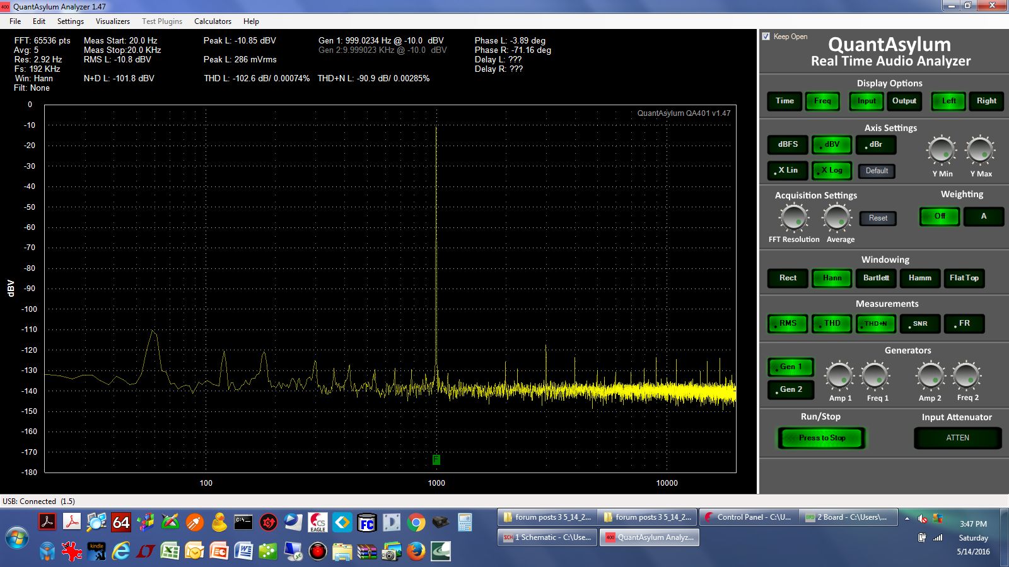Launch WinRAR from the taskbar
Viewport: 1009px width, 567px height.
[366, 552]
